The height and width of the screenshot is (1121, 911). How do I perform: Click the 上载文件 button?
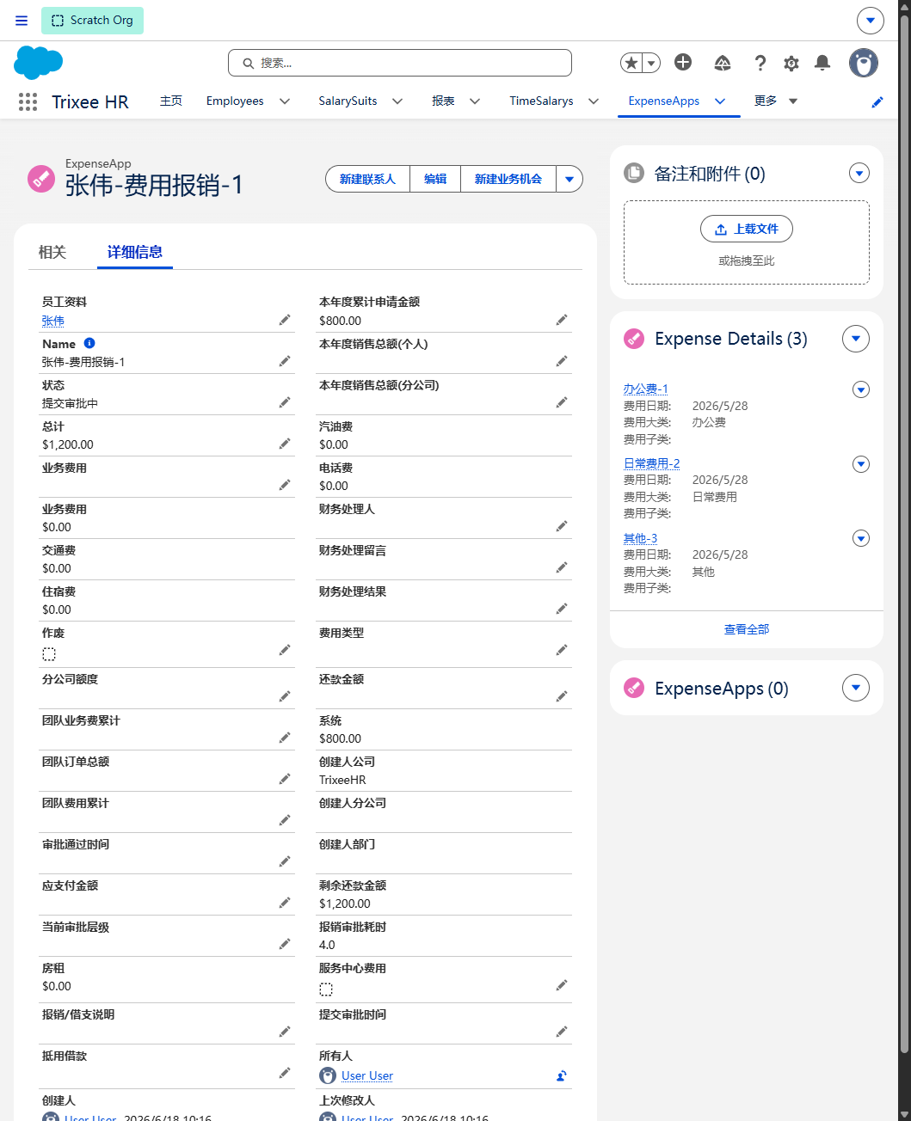point(747,229)
